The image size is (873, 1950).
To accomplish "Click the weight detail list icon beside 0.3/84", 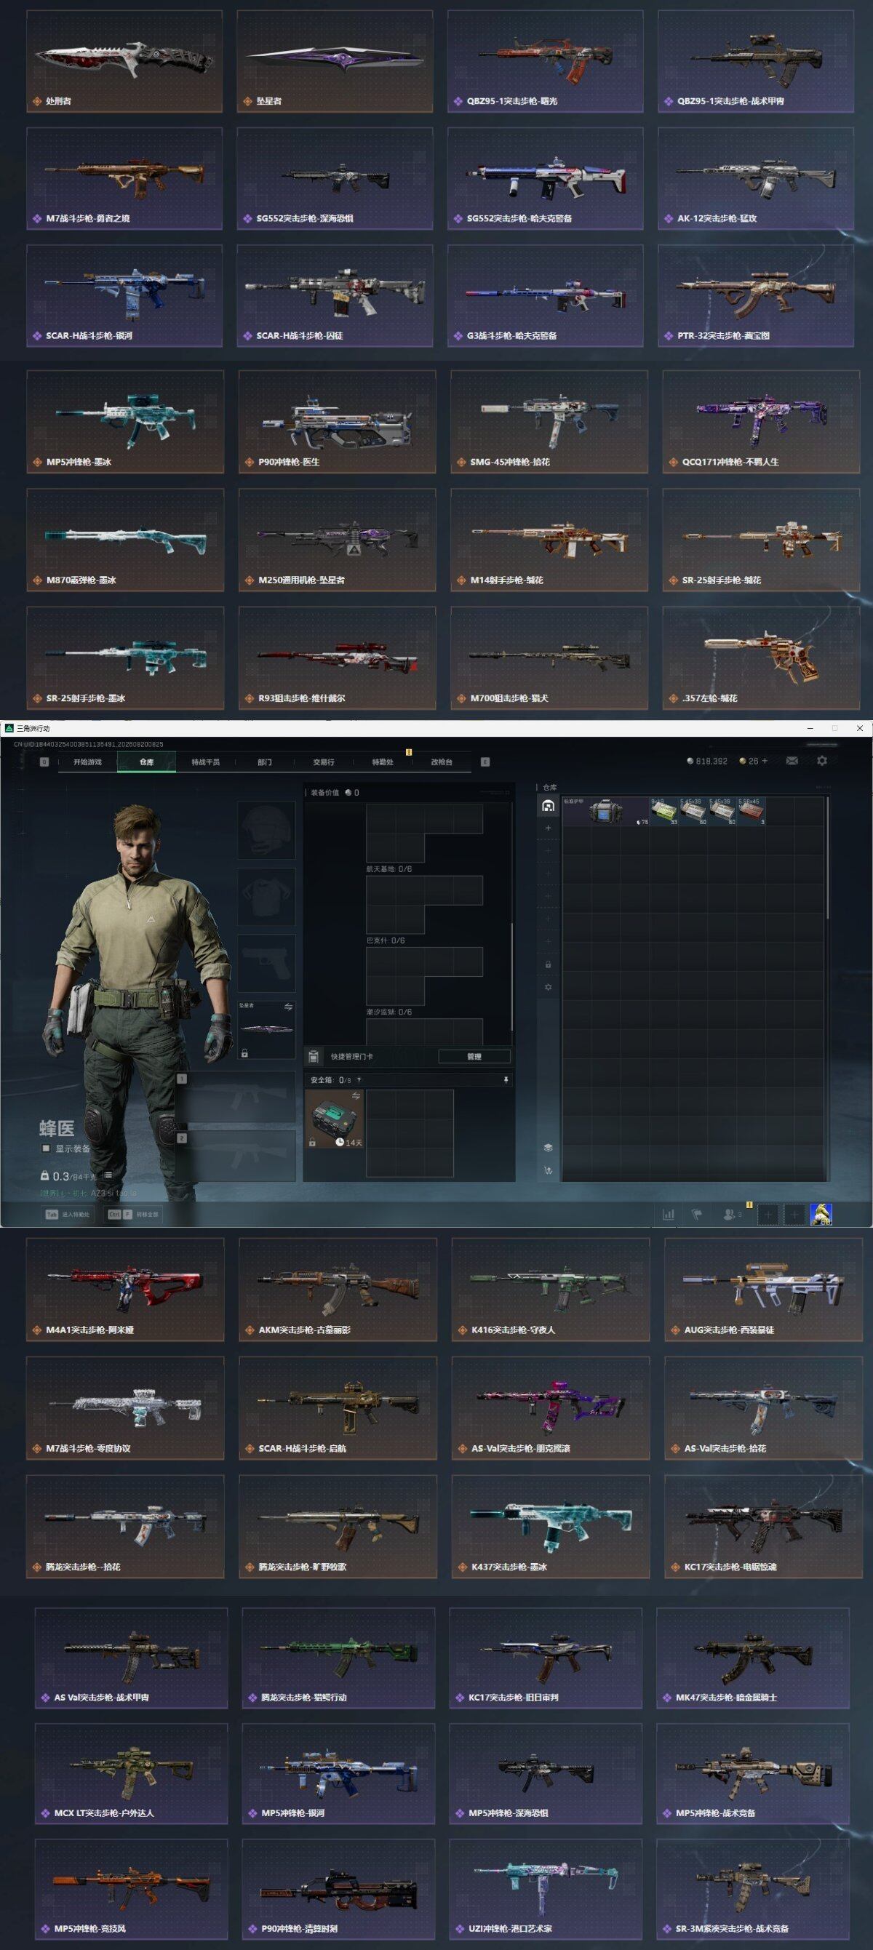I will point(108,1175).
